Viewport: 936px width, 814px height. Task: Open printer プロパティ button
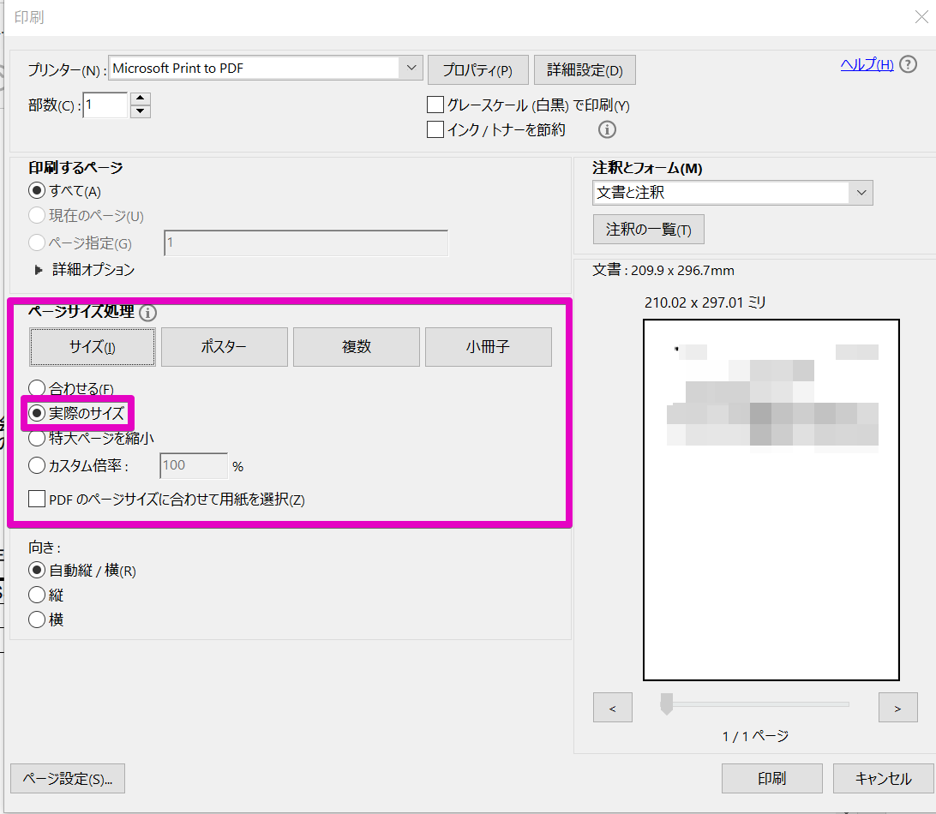click(x=478, y=69)
